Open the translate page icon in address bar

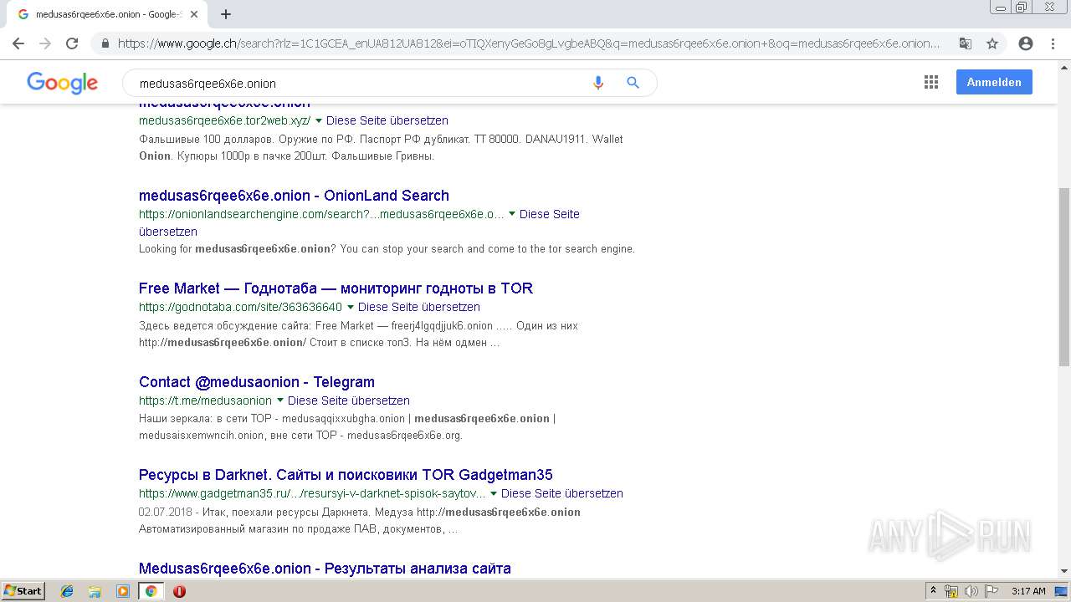coord(965,43)
